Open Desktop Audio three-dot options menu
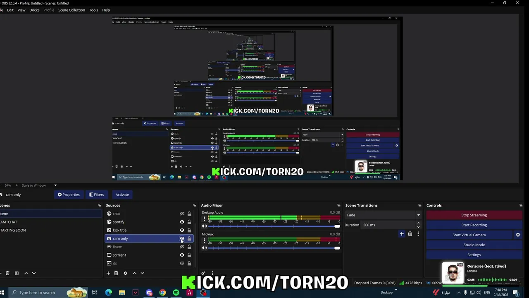This screenshot has width=529, height=298. pyautogui.click(x=204, y=219)
